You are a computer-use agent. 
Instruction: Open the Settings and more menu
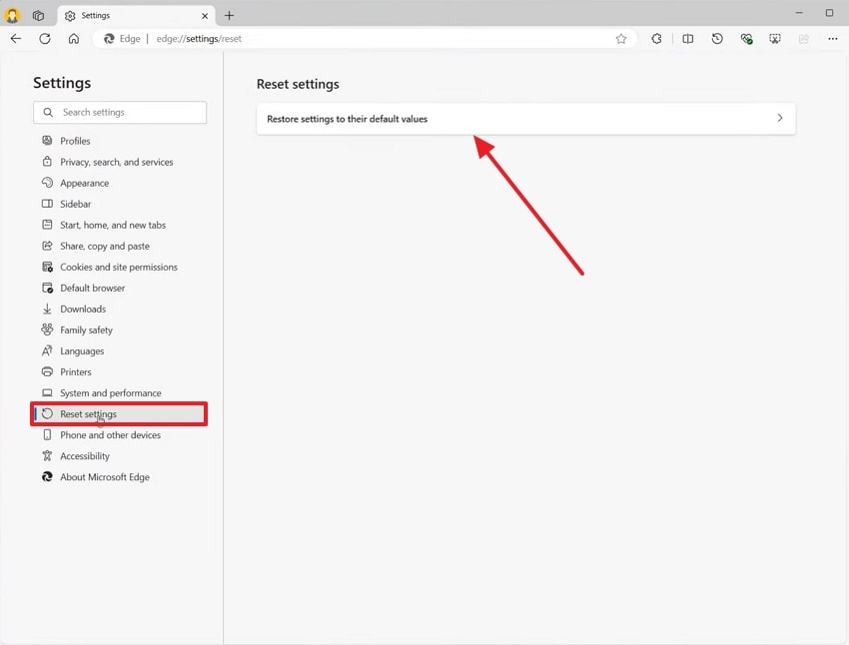tap(832, 39)
